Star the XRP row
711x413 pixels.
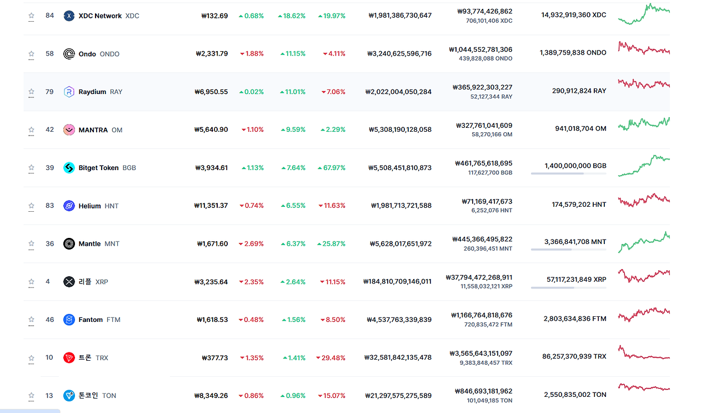32,282
